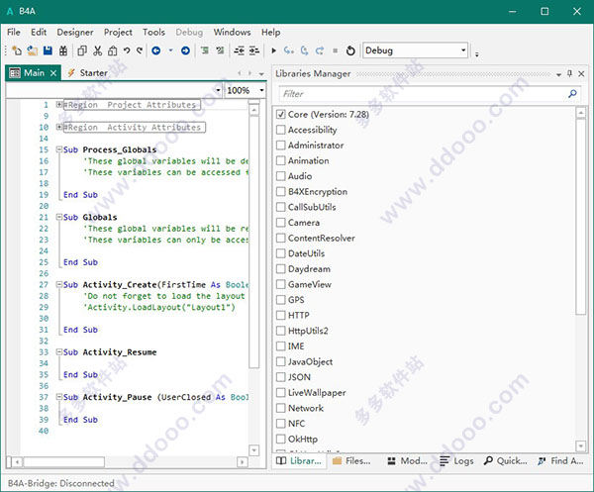Open the File menu
The width and height of the screenshot is (594, 492).
(14, 33)
